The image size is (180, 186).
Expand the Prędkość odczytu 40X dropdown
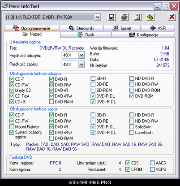81,56
